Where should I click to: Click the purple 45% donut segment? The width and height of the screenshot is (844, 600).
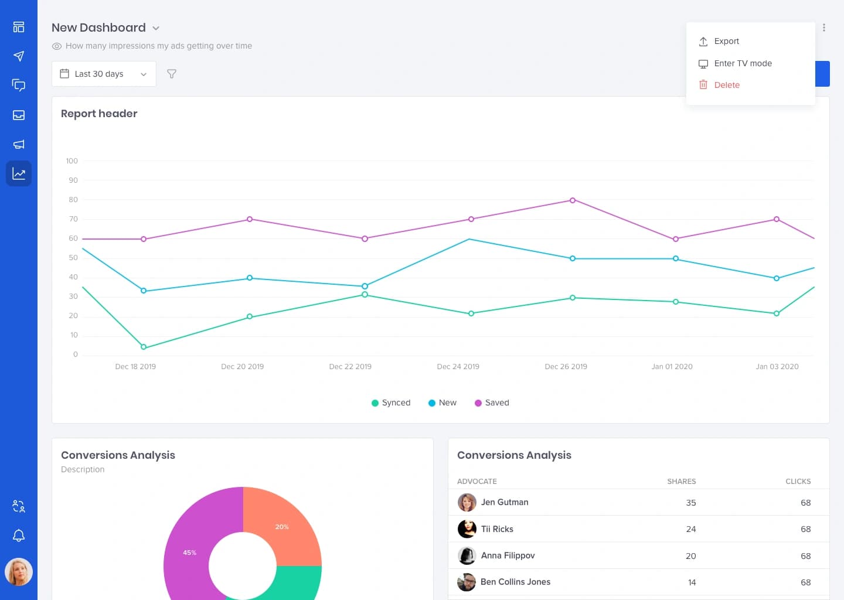[189, 552]
